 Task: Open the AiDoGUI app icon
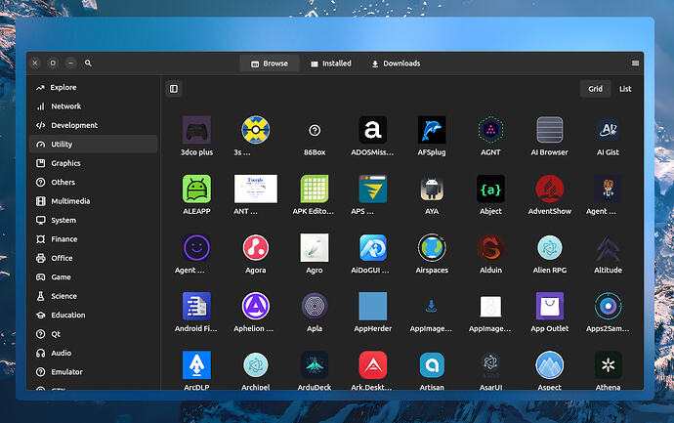pyautogui.click(x=373, y=247)
